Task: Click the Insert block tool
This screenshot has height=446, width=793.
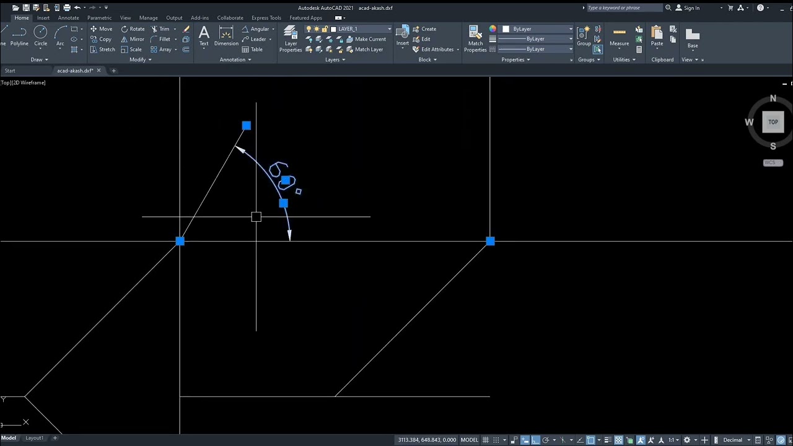Action: tap(403, 36)
